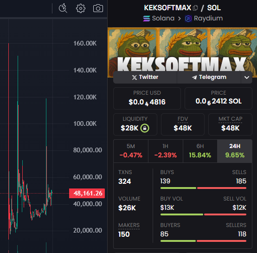Image resolution: width=257 pixels, height=253 pixels.
Task: Open the quick search lightning icon
Action: 63,8
